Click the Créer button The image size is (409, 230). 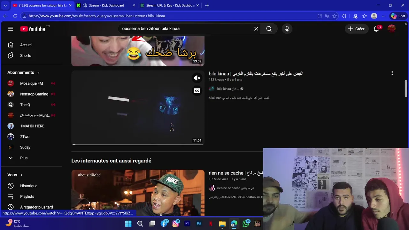point(356,29)
